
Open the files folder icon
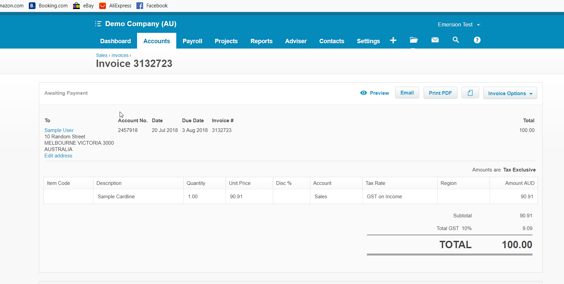pyautogui.click(x=414, y=40)
